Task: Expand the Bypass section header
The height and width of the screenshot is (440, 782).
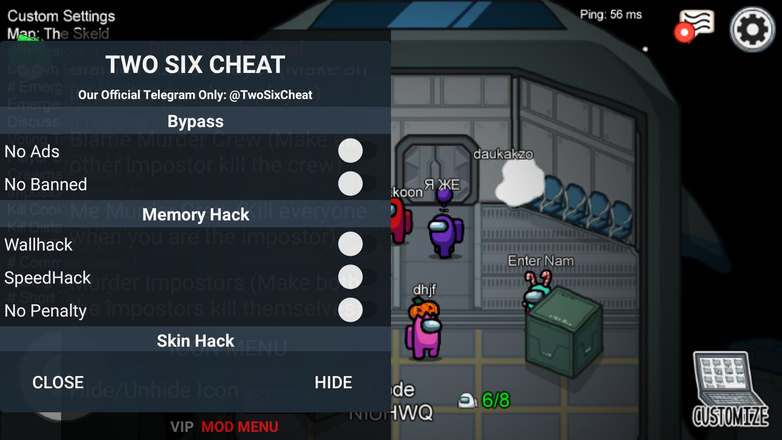Action: [x=195, y=121]
